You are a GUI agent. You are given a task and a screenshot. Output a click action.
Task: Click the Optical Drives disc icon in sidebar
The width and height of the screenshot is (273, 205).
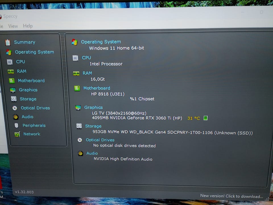pos(15,108)
